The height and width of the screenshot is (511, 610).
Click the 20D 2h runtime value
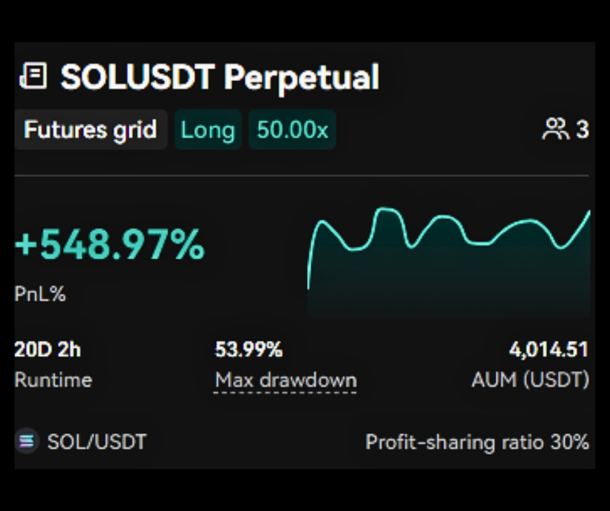[47, 350]
